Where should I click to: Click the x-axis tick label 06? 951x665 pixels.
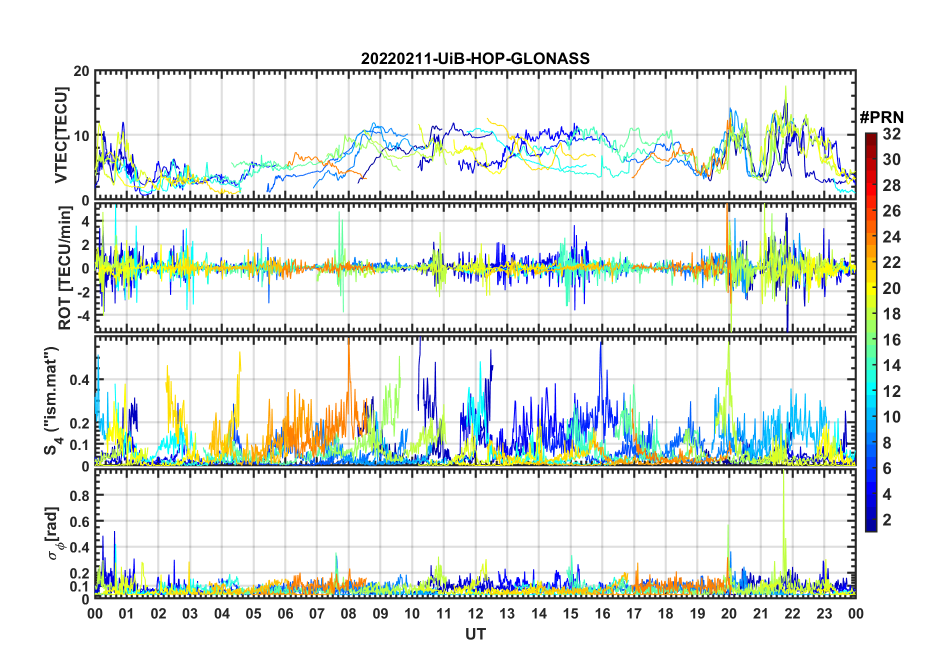[x=285, y=613]
